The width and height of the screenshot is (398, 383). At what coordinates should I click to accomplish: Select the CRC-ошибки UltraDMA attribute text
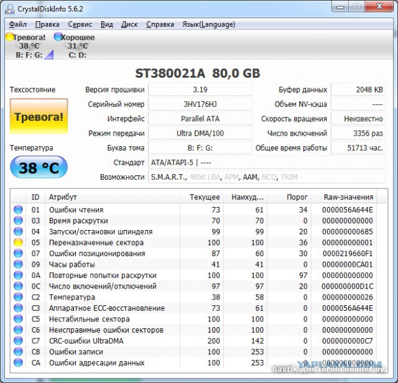[x=86, y=341]
